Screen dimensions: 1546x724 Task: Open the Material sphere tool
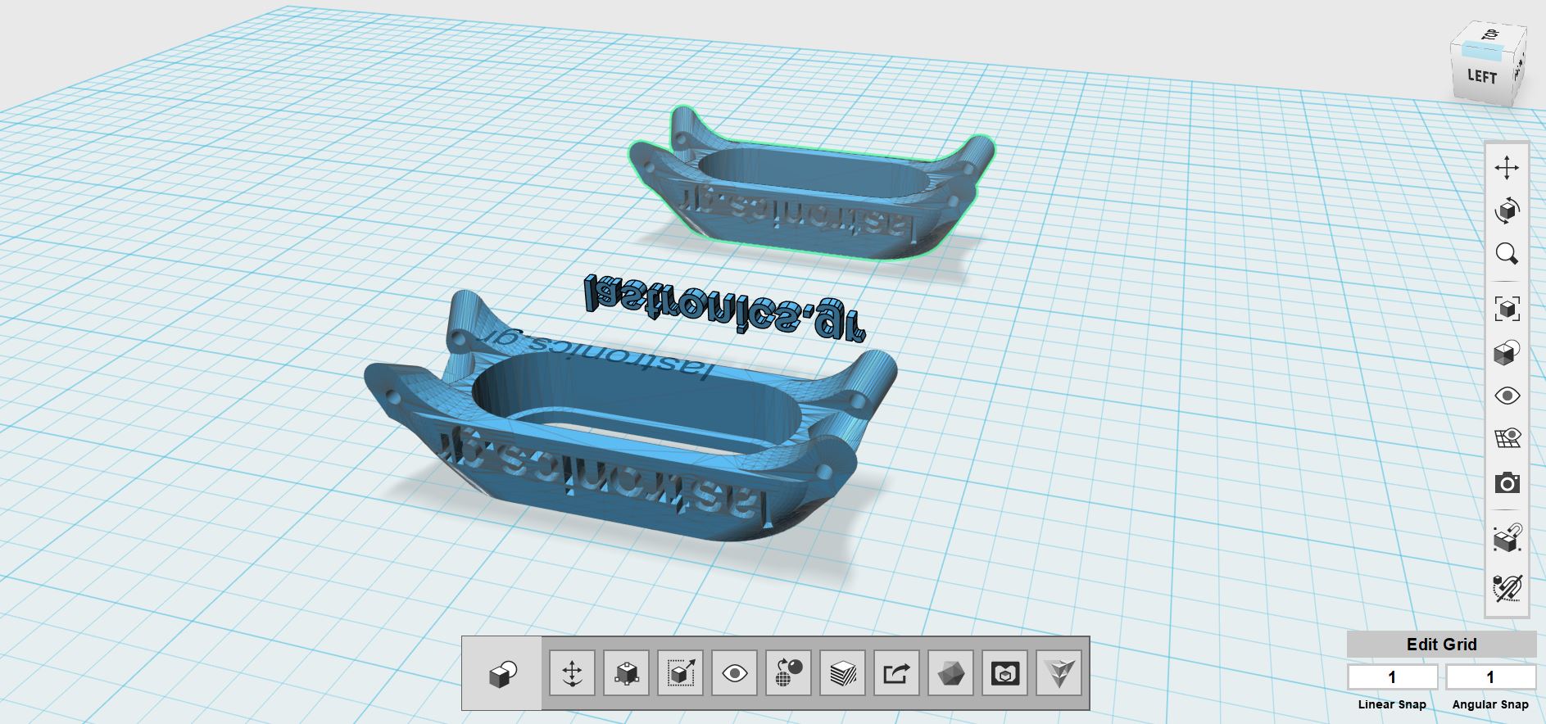[x=788, y=673]
